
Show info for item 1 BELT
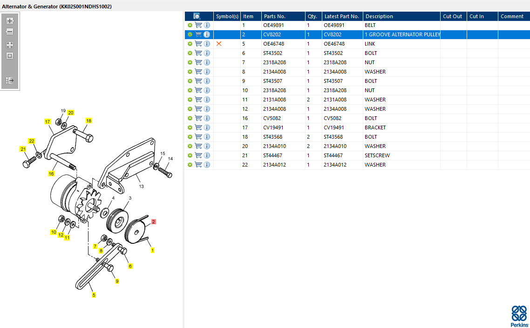207,25
